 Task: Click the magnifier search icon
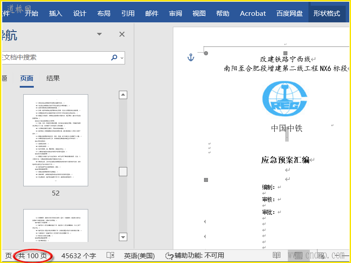(114, 57)
